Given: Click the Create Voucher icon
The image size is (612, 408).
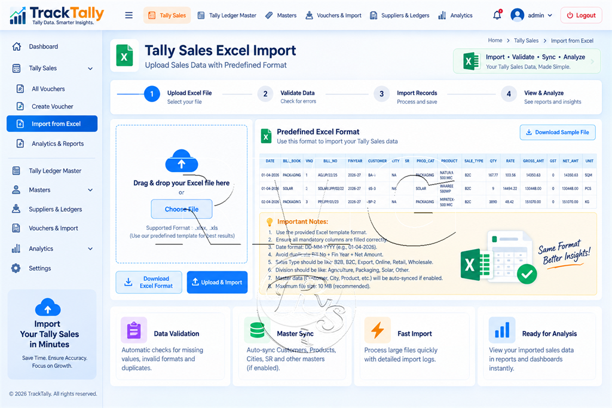Looking at the screenshot, I should coord(20,106).
